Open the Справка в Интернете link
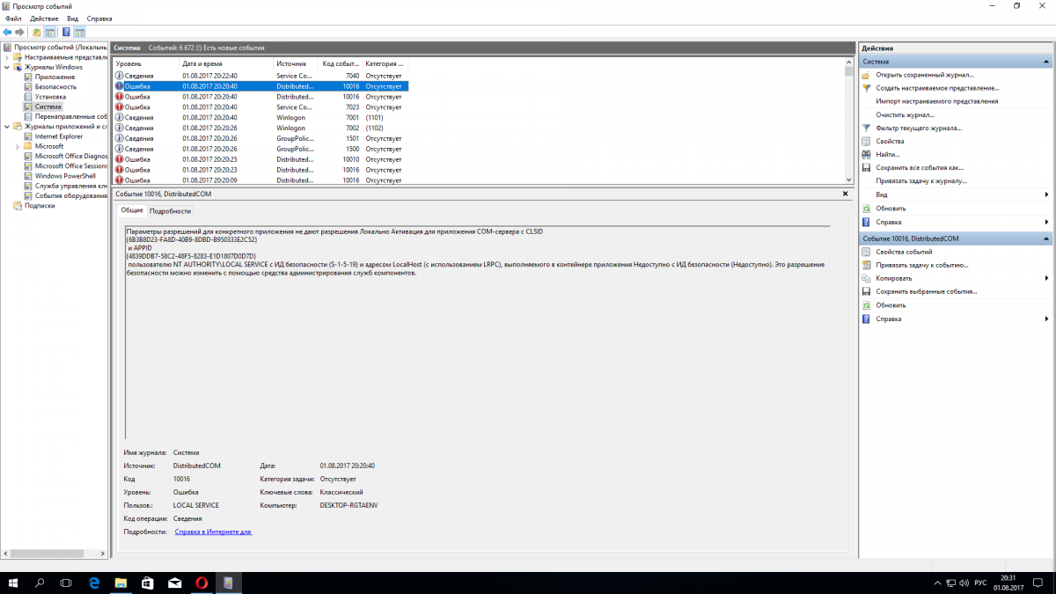The height and width of the screenshot is (594, 1056). click(x=213, y=532)
